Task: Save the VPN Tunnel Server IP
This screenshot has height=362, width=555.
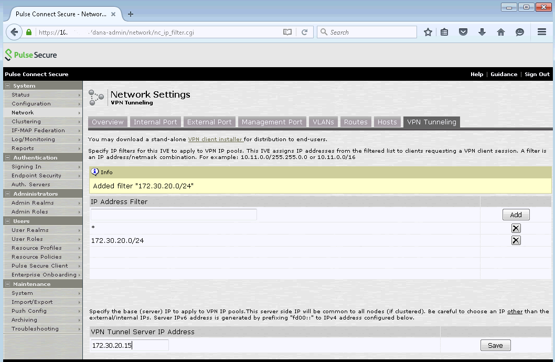Action: (495, 345)
